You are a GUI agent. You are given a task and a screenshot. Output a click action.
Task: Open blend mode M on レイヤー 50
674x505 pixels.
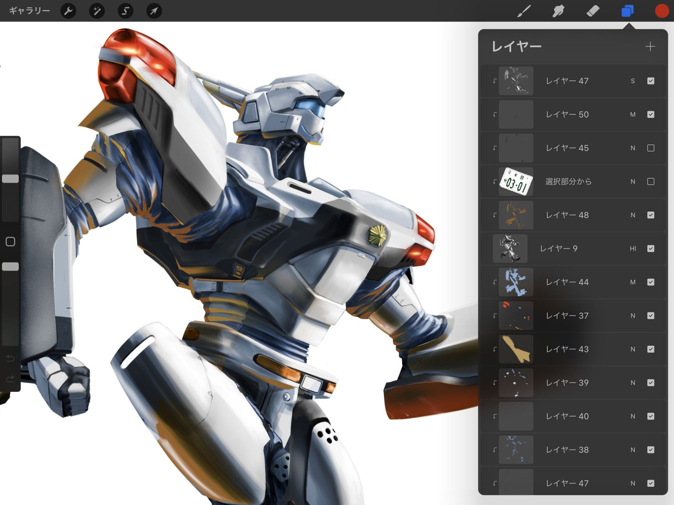point(633,115)
